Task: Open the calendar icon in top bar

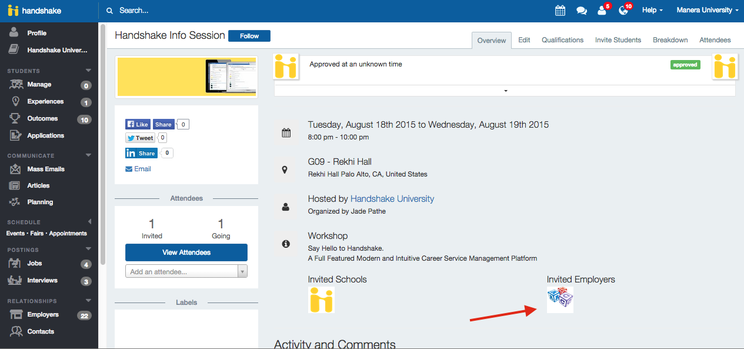Action: [560, 11]
